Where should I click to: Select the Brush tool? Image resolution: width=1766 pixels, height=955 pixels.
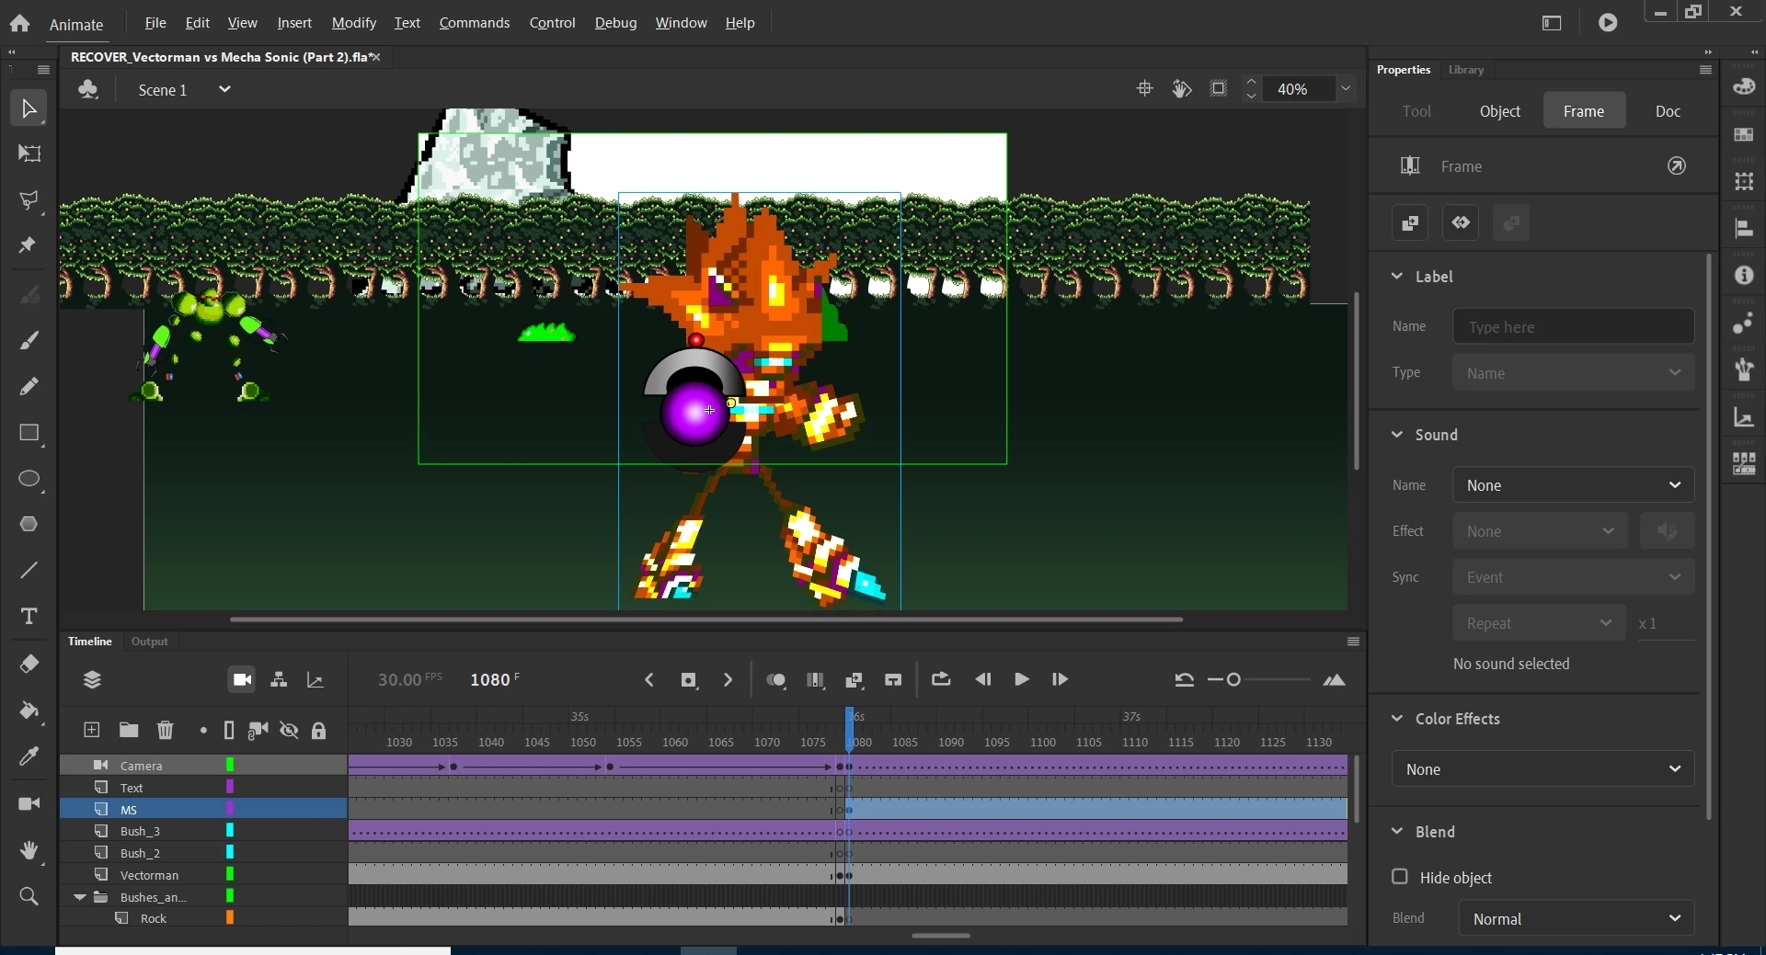point(29,340)
